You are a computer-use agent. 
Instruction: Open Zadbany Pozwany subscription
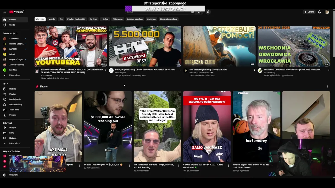(15, 65)
